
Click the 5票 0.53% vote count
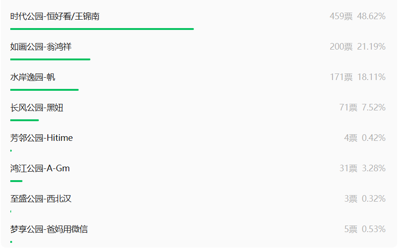tap(365, 229)
